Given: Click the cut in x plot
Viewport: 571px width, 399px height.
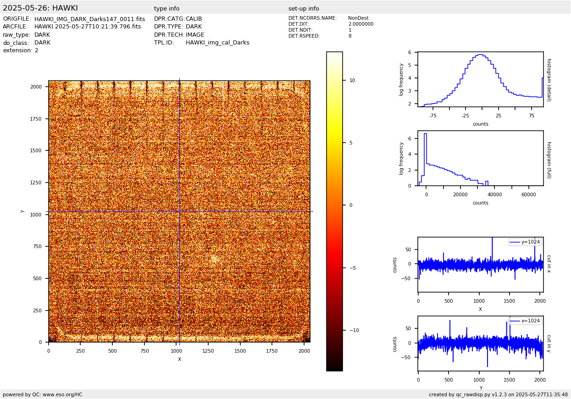Looking at the screenshot, I should point(480,264).
